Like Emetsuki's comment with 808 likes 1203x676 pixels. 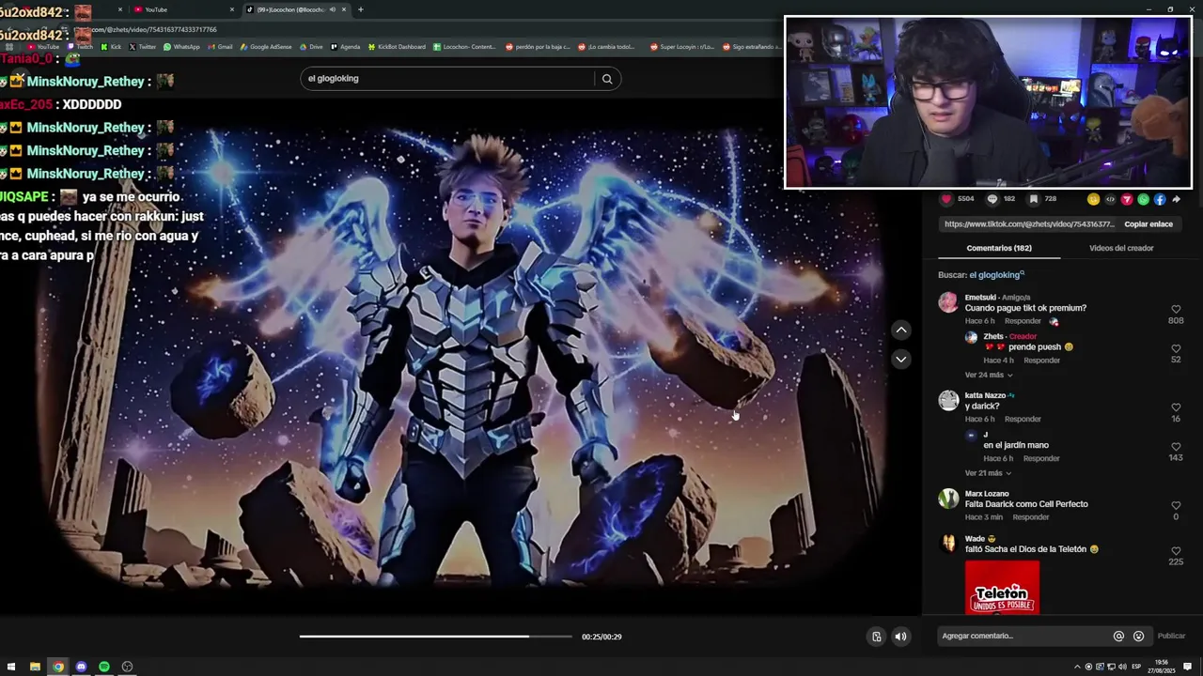click(1176, 310)
